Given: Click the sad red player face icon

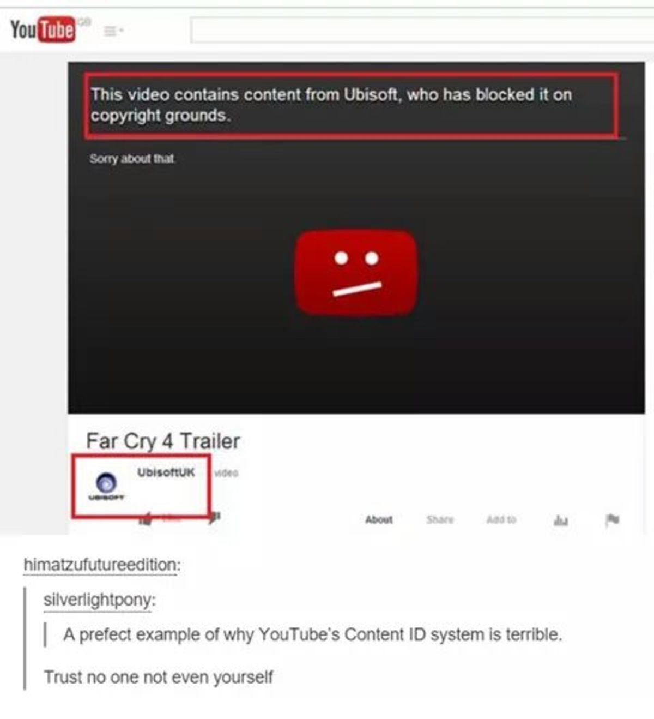Looking at the screenshot, I should [356, 273].
